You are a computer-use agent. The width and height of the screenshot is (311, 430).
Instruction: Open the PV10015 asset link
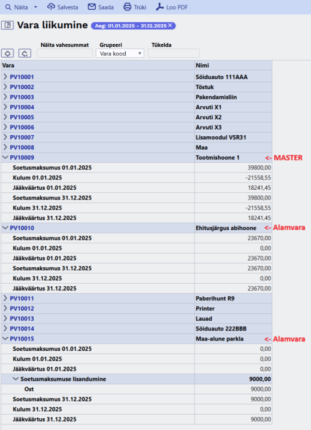[22, 339]
